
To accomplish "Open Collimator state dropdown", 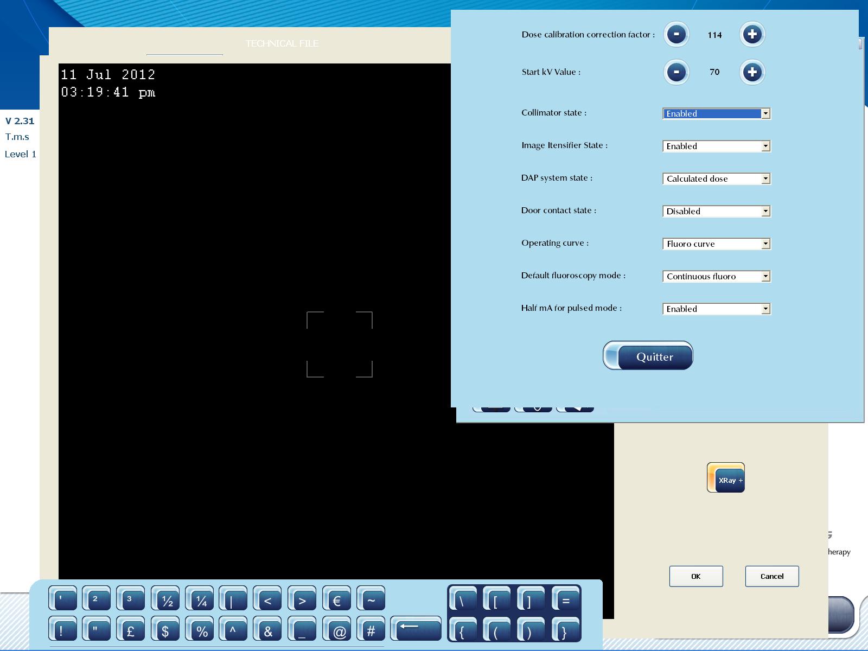I will tap(717, 113).
